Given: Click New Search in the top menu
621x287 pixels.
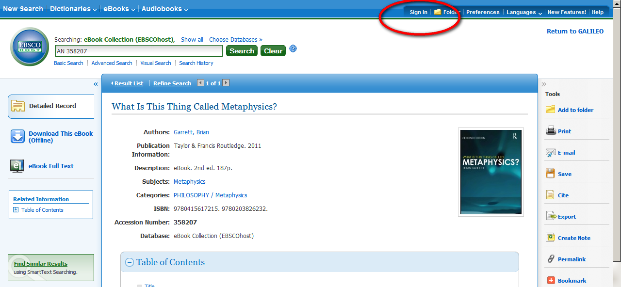Looking at the screenshot, I should coord(23,9).
